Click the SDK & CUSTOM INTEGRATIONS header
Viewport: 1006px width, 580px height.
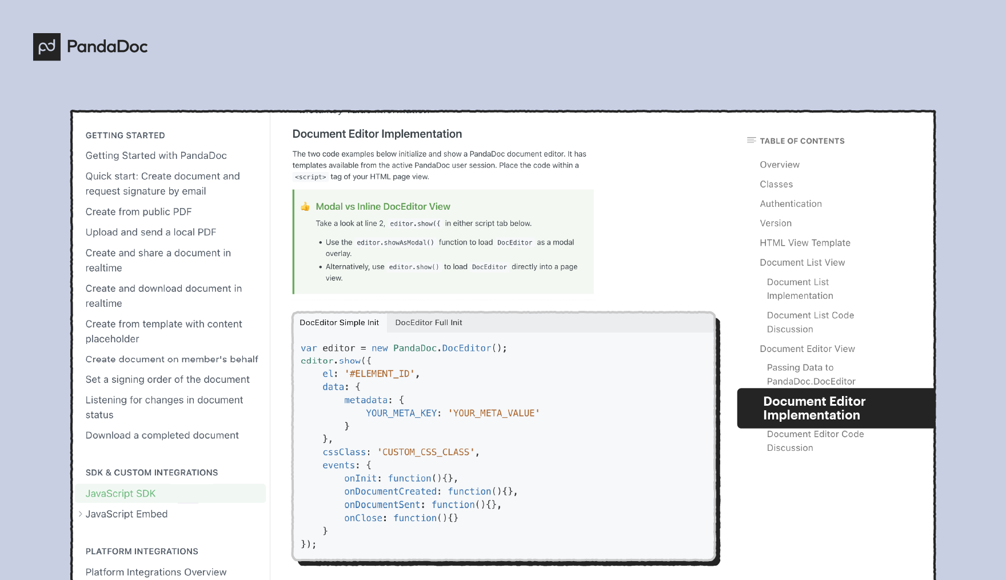click(151, 473)
